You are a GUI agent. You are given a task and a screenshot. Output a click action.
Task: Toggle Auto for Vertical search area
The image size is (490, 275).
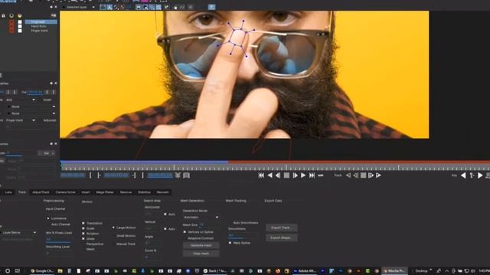(165, 229)
